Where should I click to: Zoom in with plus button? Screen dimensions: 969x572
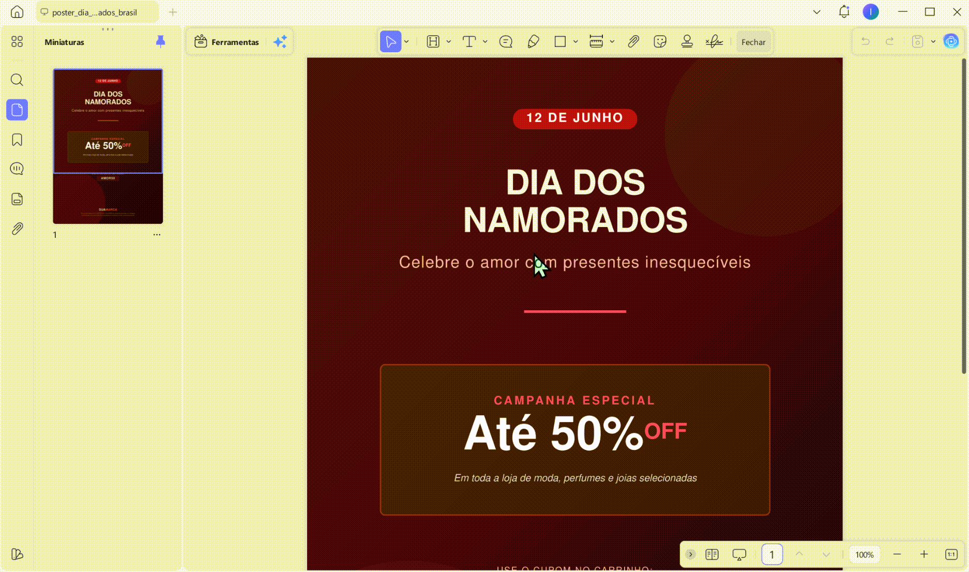[x=924, y=554]
